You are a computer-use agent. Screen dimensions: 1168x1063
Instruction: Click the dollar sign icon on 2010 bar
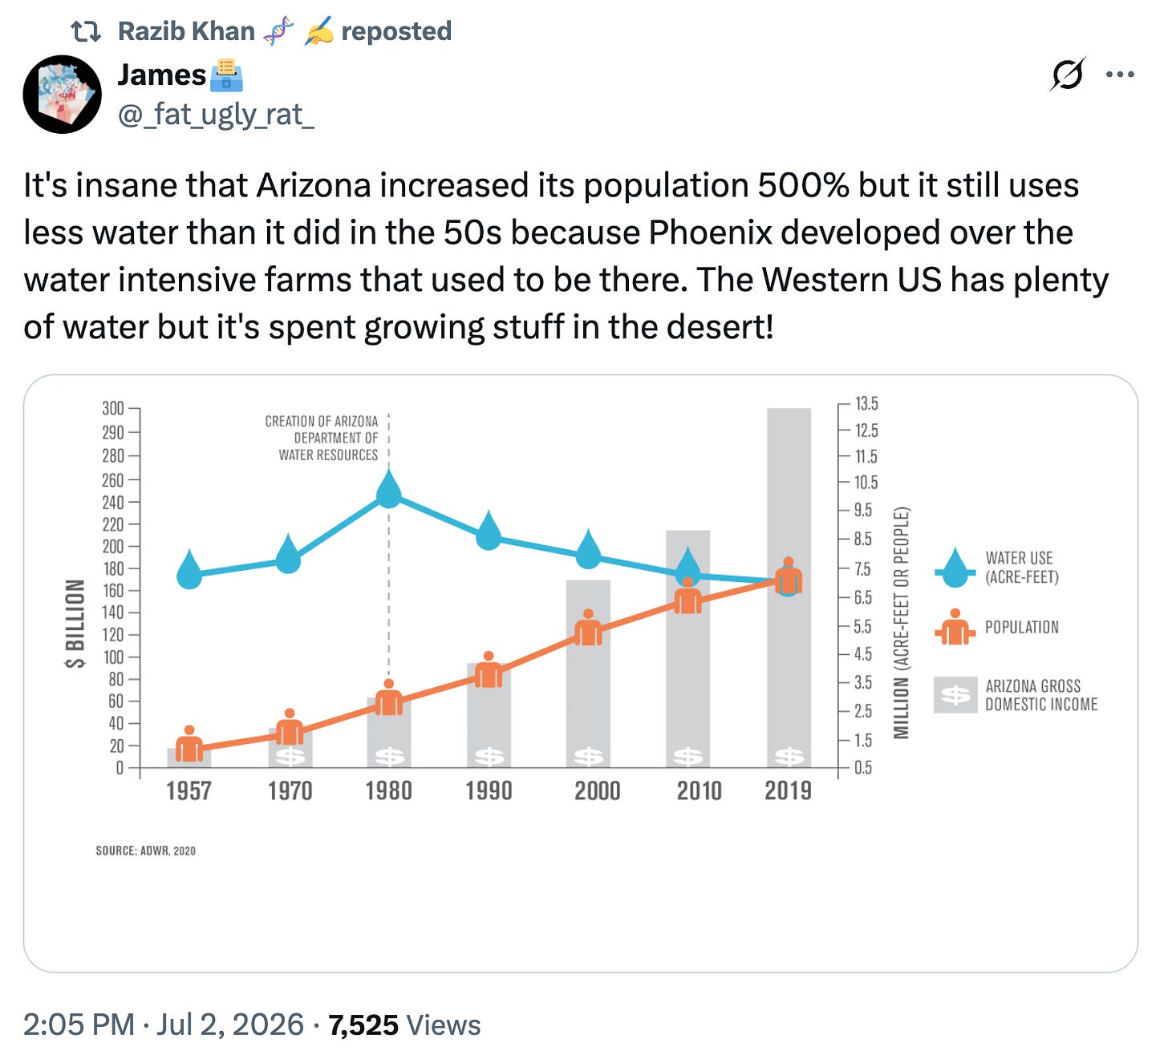[x=688, y=756]
